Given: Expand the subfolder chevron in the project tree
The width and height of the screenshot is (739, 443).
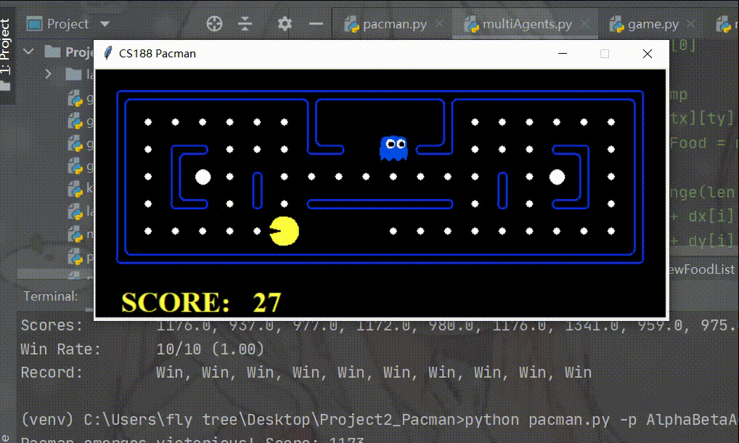Looking at the screenshot, I should point(48,74).
